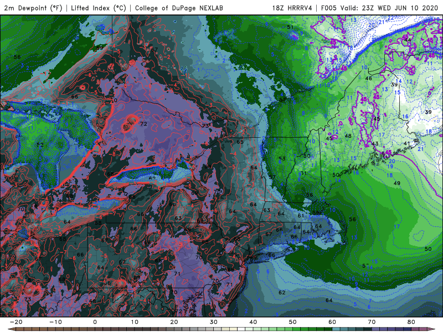
Task: Click the "30" color scale label
Action: pyautogui.click(x=214, y=322)
